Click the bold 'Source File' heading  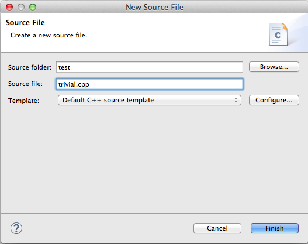25,23
